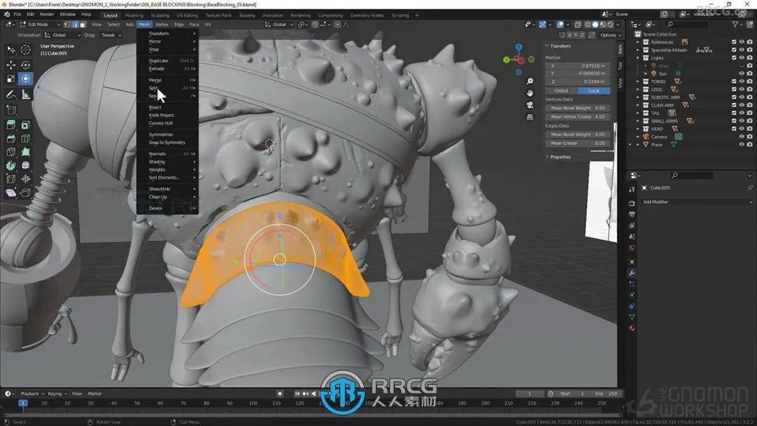Select the Move tool in the toolbar
Screen dimensions: 757x426
coord(10,64)
